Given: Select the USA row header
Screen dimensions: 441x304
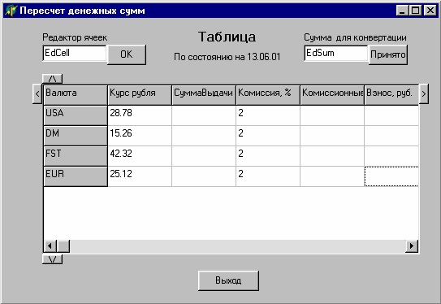Looking at the screenshot, I should (x=76, y=115).
